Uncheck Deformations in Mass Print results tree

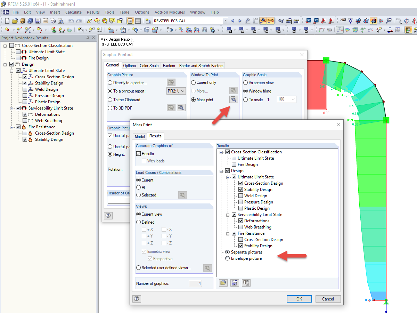pyautogui.click(x=241, y=221)
